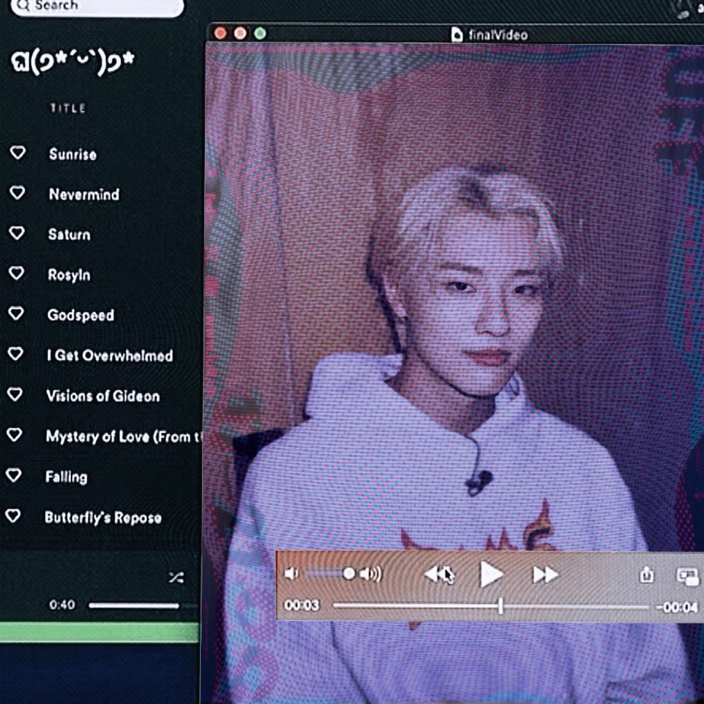This screenshot has height=704, width=704.
Task: Minimize the finalVideo window
Action: point(240,33)
